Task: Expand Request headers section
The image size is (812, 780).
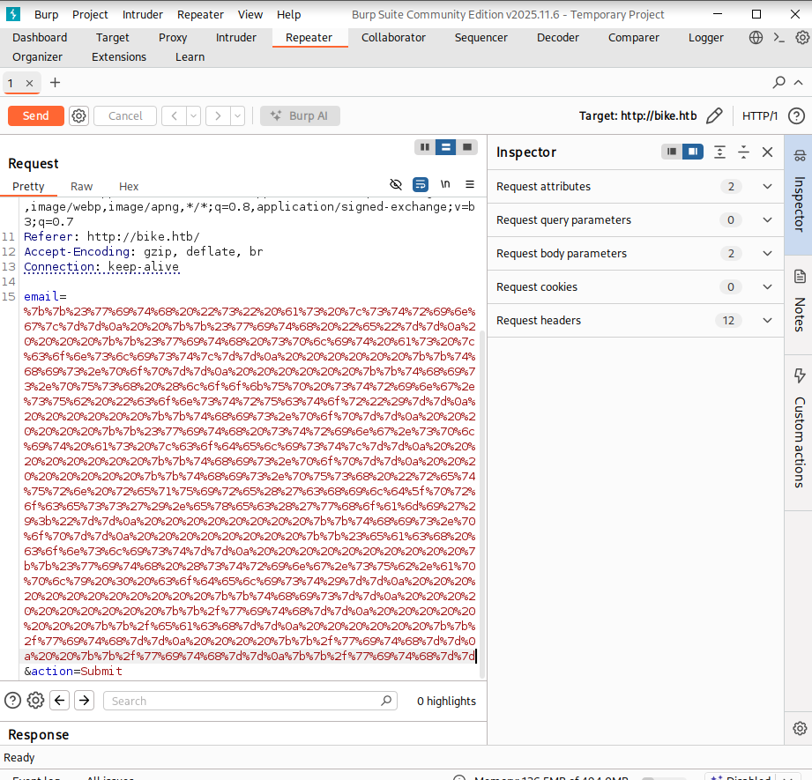Action: pos(766,321)
